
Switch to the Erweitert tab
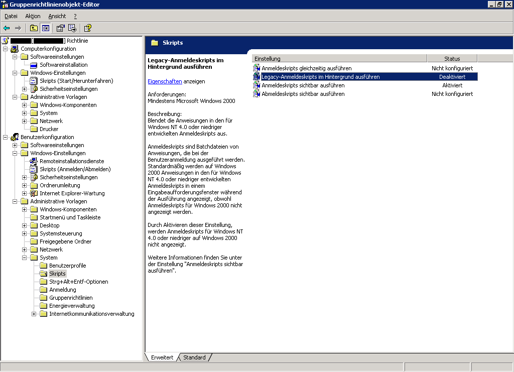tap(162, 357)
